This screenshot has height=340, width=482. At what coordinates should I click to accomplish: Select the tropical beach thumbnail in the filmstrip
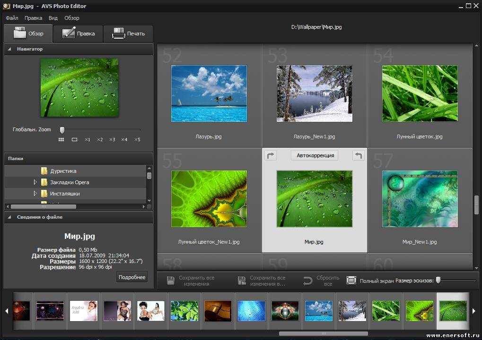point(319,311)
